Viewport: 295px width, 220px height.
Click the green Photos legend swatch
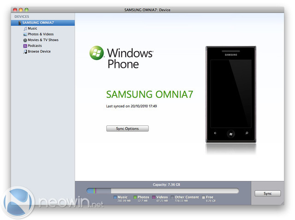click(x=135, y=197)
